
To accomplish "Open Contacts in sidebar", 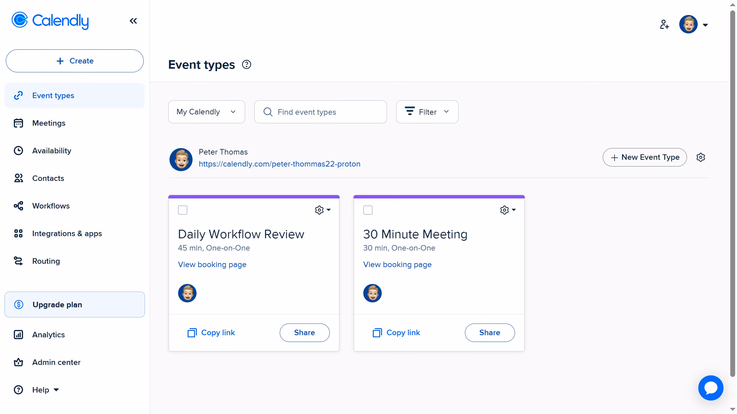I will [75, 178].
